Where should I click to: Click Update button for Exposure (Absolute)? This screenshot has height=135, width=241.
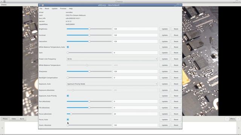[165, 90]
